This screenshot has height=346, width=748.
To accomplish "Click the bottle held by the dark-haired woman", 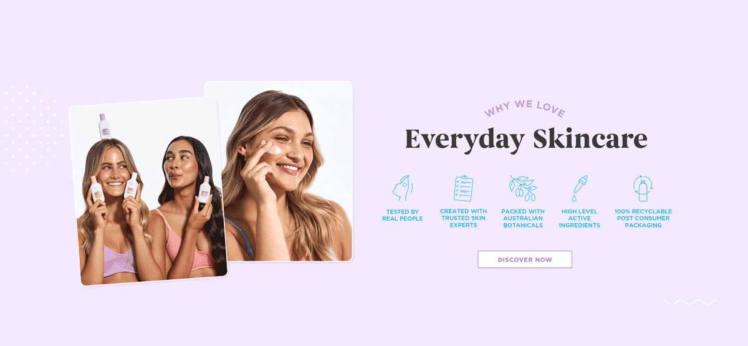I will coord(204,190).
